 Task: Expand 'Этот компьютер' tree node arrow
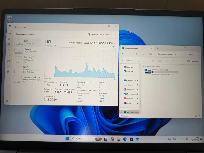point(121,112)
